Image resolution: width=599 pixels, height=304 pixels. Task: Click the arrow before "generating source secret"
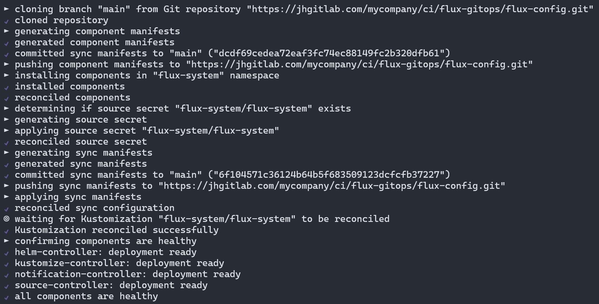6,119
